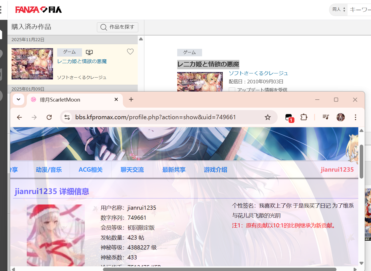The width and height of the screenshot is (371, 271).
Task: Select the 聊天交流 navigation tab
Action: [x=132, y=170]
